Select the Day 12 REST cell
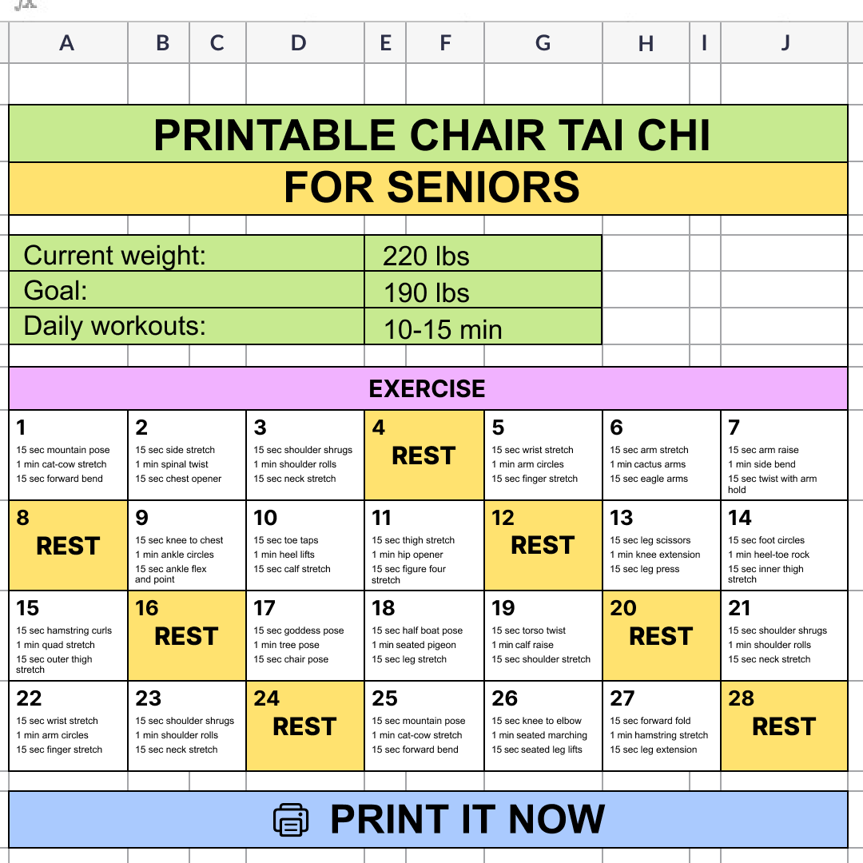This screenshot has width=863, height=863. pyautogui.click(x=543, y=546)
